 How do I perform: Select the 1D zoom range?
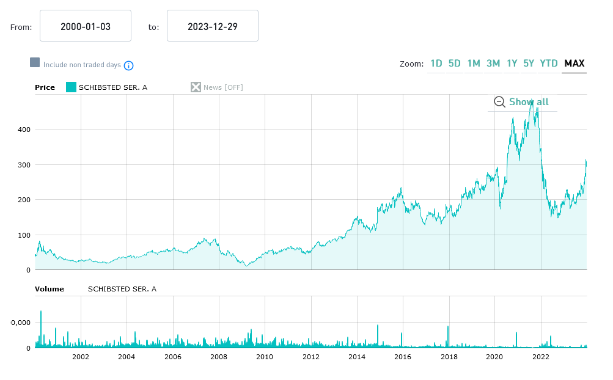coord(436,64)
